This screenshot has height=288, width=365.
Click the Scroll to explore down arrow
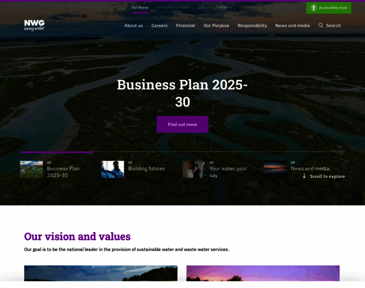point(304,176)
